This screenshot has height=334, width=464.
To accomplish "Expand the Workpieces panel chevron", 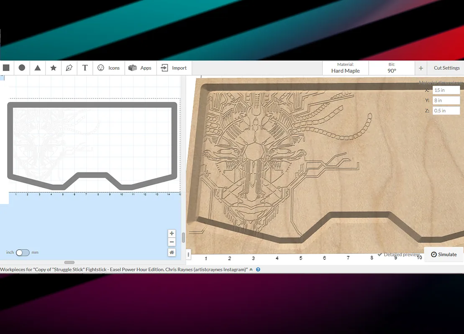I will [251, 270].
